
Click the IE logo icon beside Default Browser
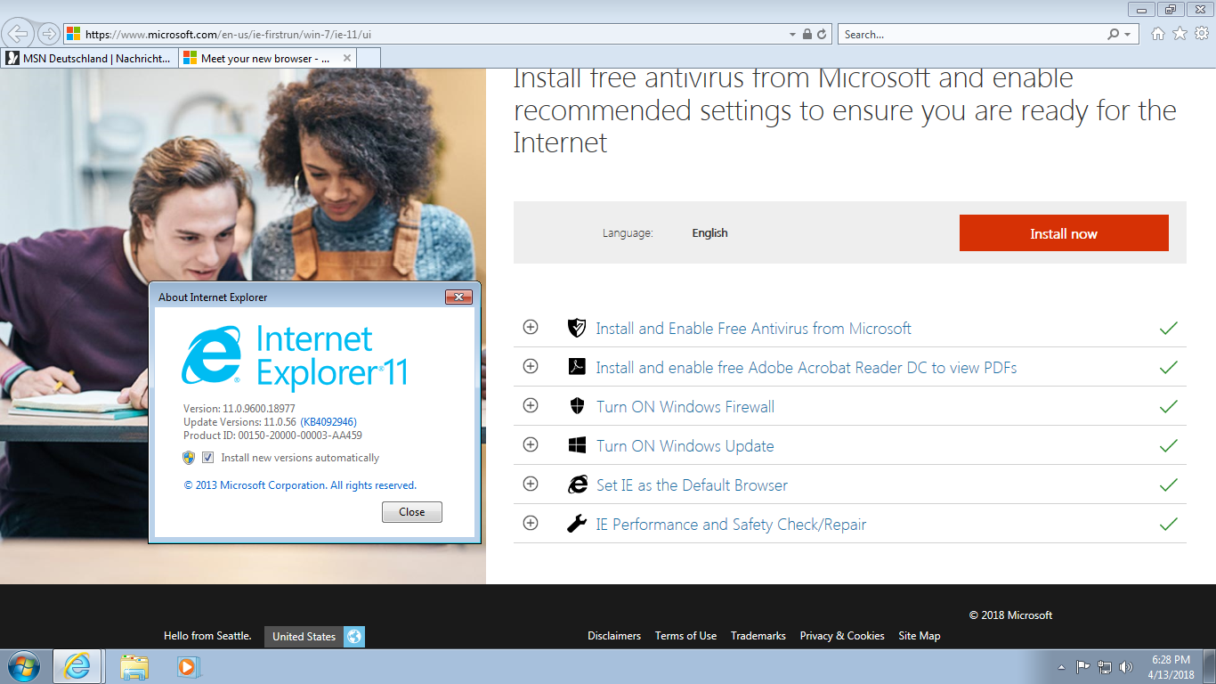(x=578, y=484)
